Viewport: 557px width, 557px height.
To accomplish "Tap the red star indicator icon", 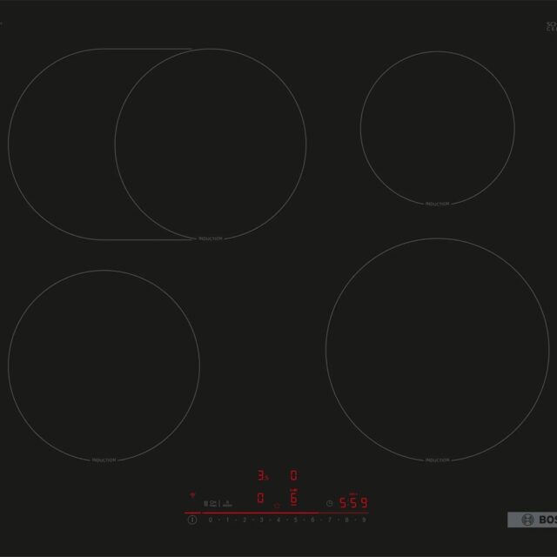I will pyautogui.click(x=277, y=505).
